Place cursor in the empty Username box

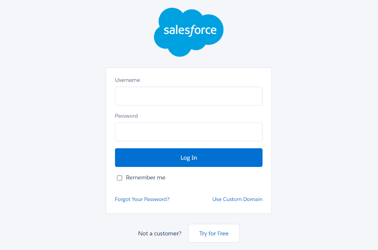(189, 96)
